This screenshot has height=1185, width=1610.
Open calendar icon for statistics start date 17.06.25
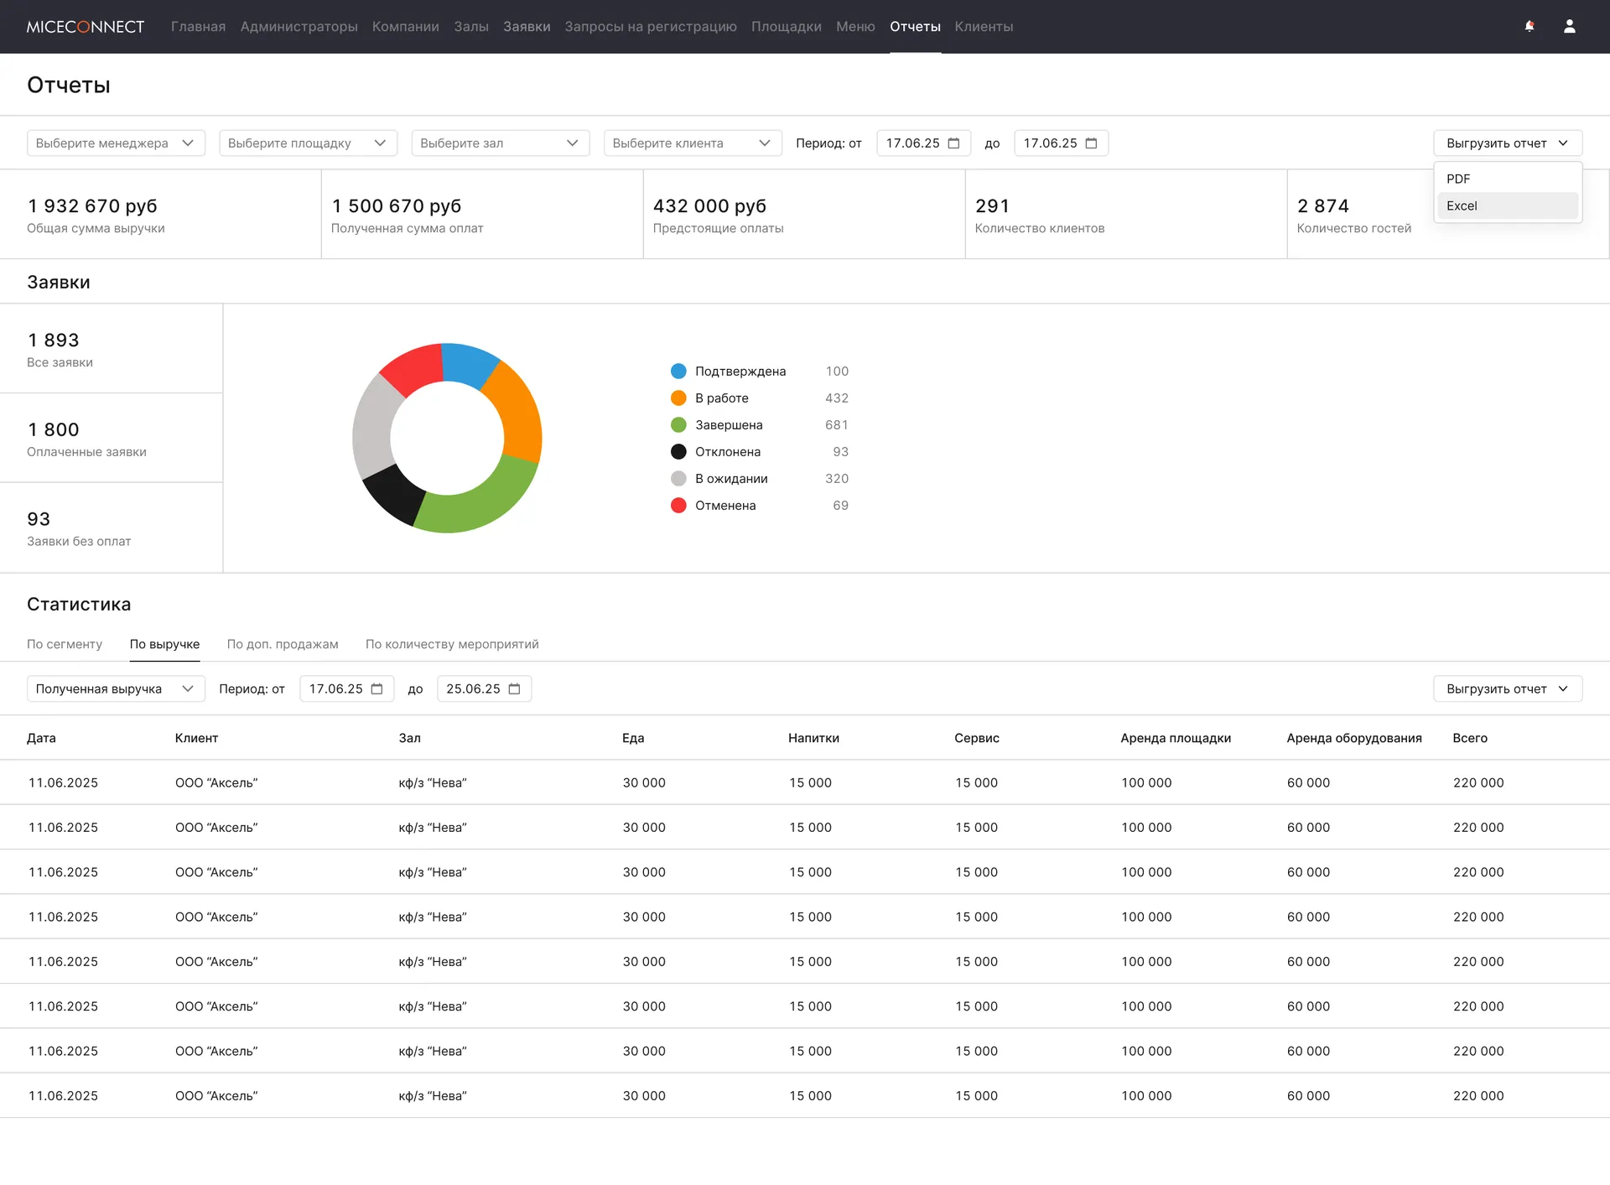pyautogui.click(x=377, y=689)
